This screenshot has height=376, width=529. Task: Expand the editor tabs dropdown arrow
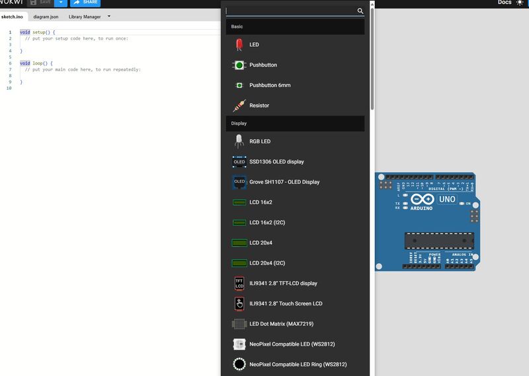(109, 16)
